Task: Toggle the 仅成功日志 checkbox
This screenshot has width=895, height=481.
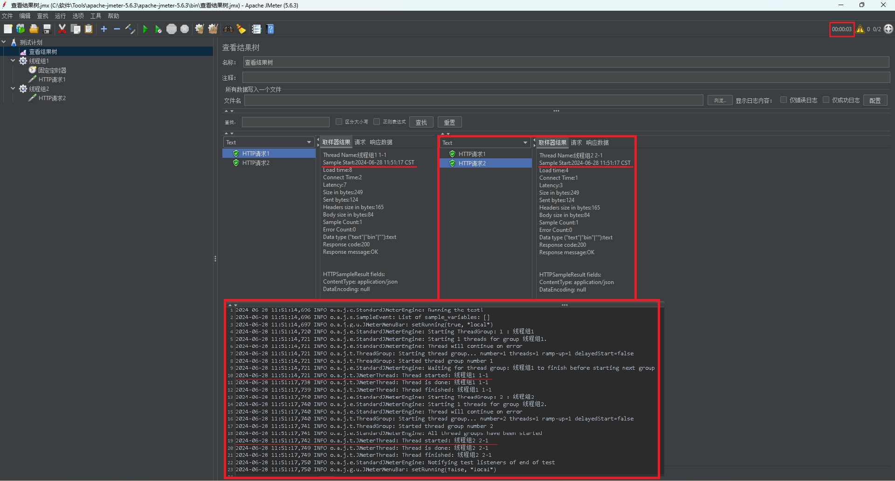Action: (x=826, y=100)
